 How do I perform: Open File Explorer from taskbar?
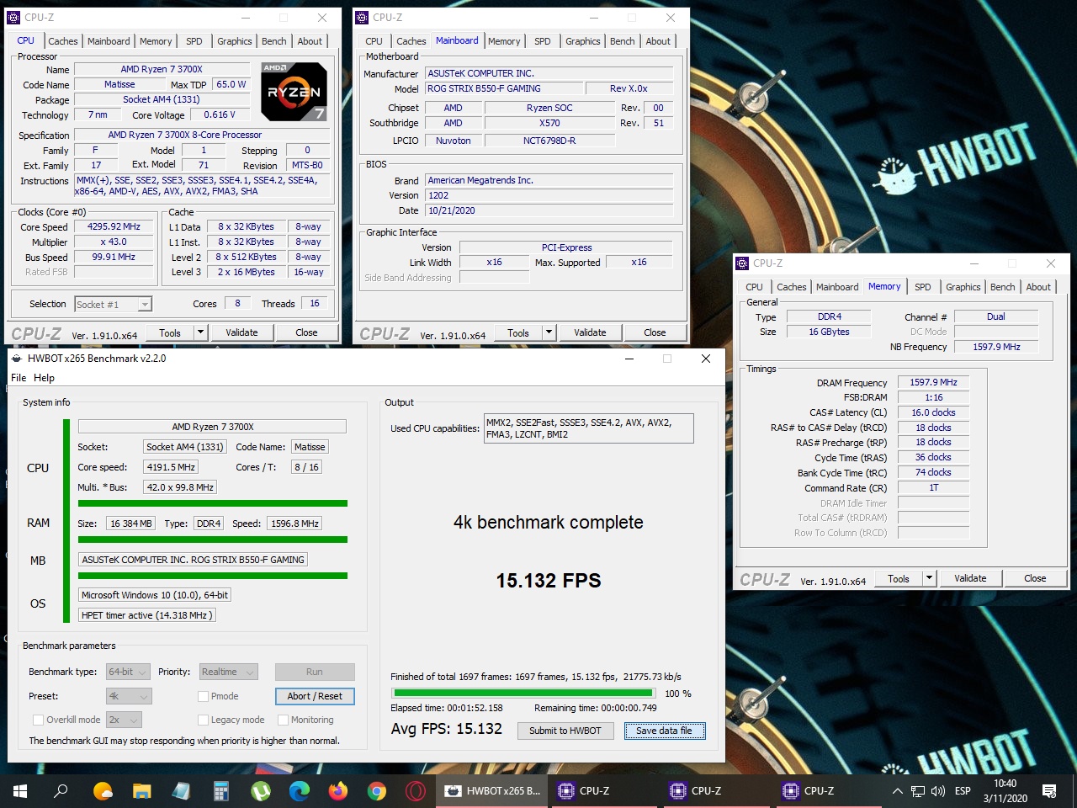point(141,791)
